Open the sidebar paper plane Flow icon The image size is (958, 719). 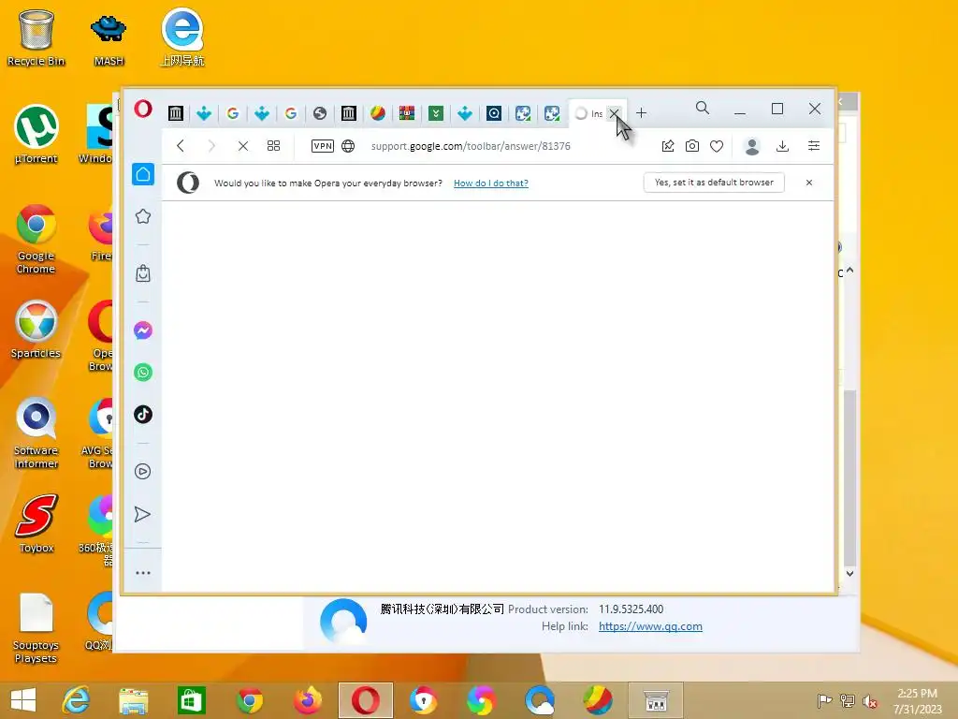pos(142,514)
